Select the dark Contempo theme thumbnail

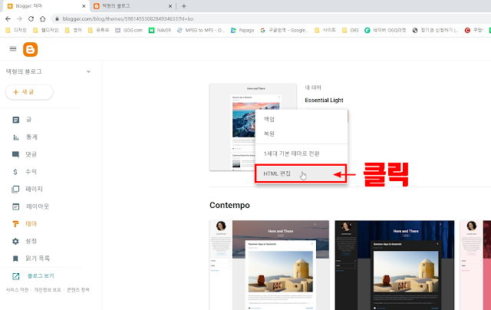(x=394, y=265)
